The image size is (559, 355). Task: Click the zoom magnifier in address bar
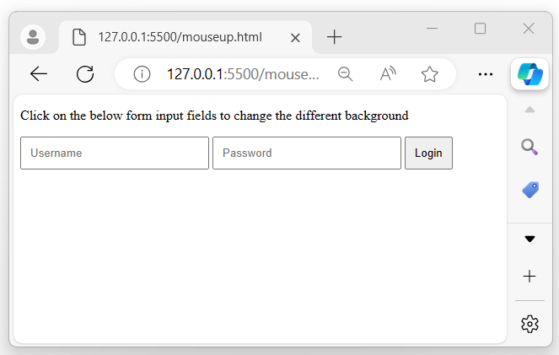click(345, 74)
